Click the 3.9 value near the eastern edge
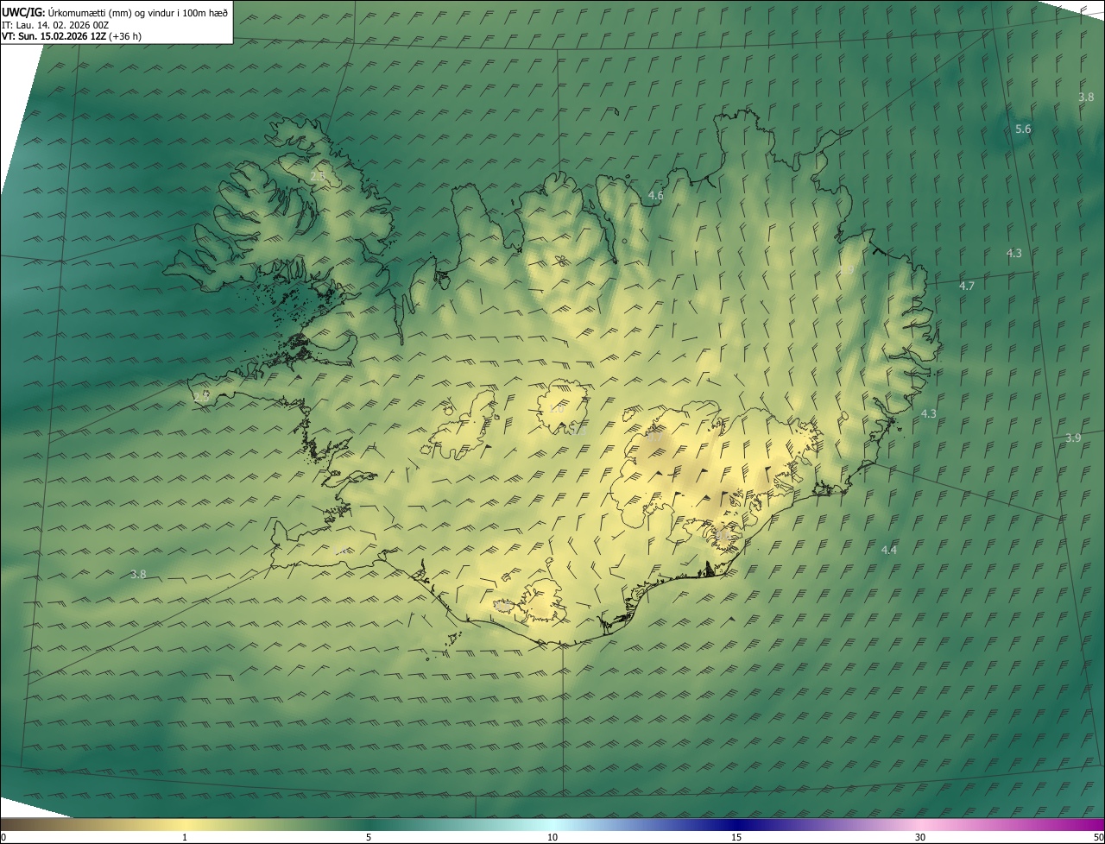This screenshot has width=1105, height=844. pos(1073,438)
